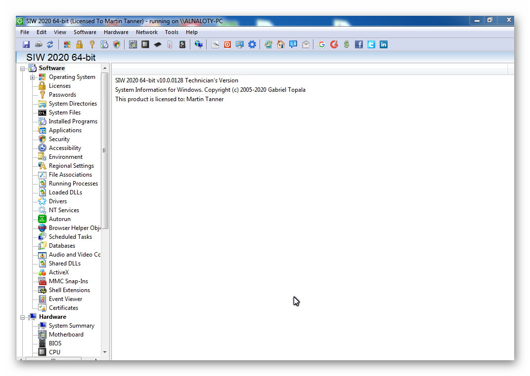530x376 pixels.
Task: Click the Facebook toolbar icon
Action: [x=359, y=44]
